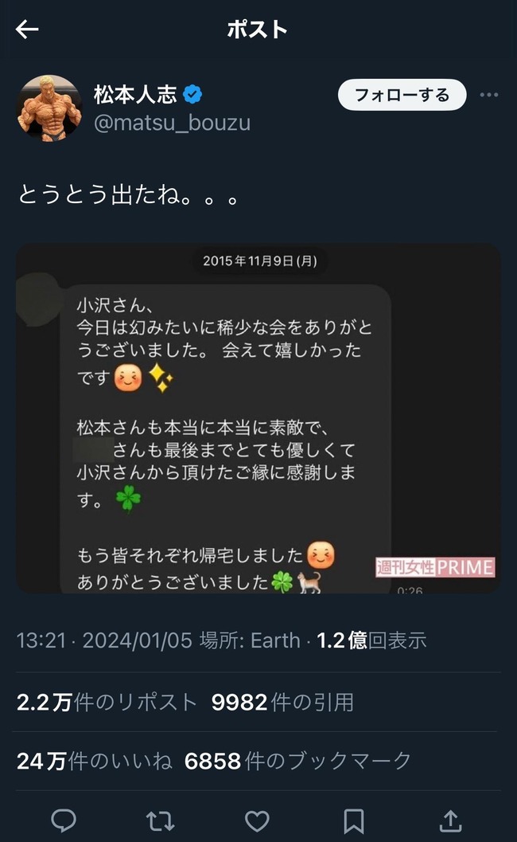This screenshot has width=517, height=842.
Task: Open the three-dot more options menu
Action: coord(488,95)
